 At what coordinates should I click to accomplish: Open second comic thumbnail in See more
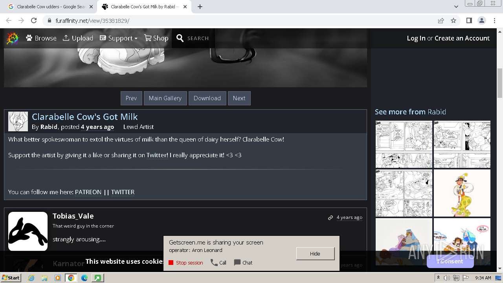point(462,144)
